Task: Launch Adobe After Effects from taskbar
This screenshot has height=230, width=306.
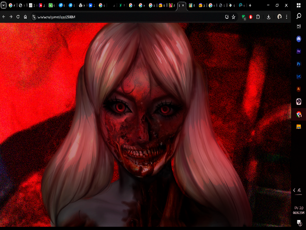Action: (x=299, y=51)
